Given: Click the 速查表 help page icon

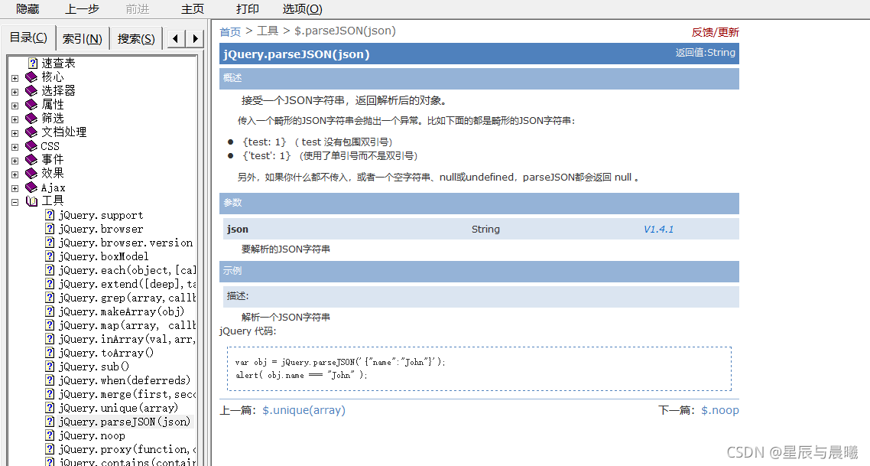Looking at the screenshot, I should coord(33,64).
